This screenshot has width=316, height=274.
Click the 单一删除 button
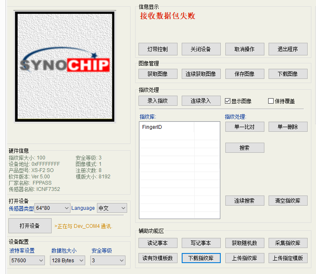point(288,127)
